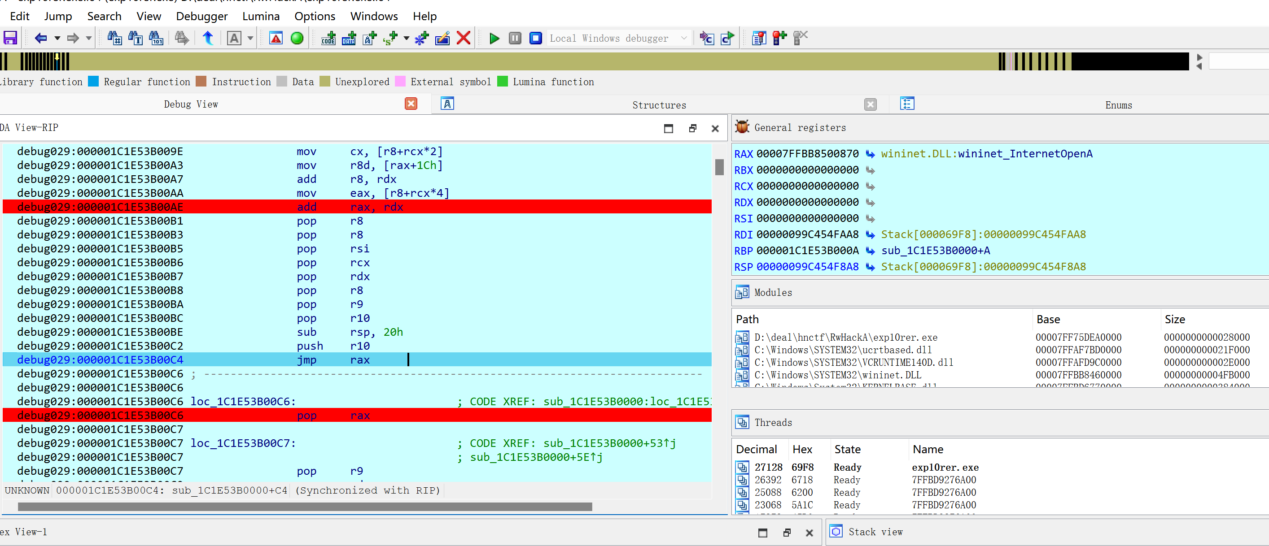
Task: Jump forward with the gray right arrow
Action: (73, 38)
